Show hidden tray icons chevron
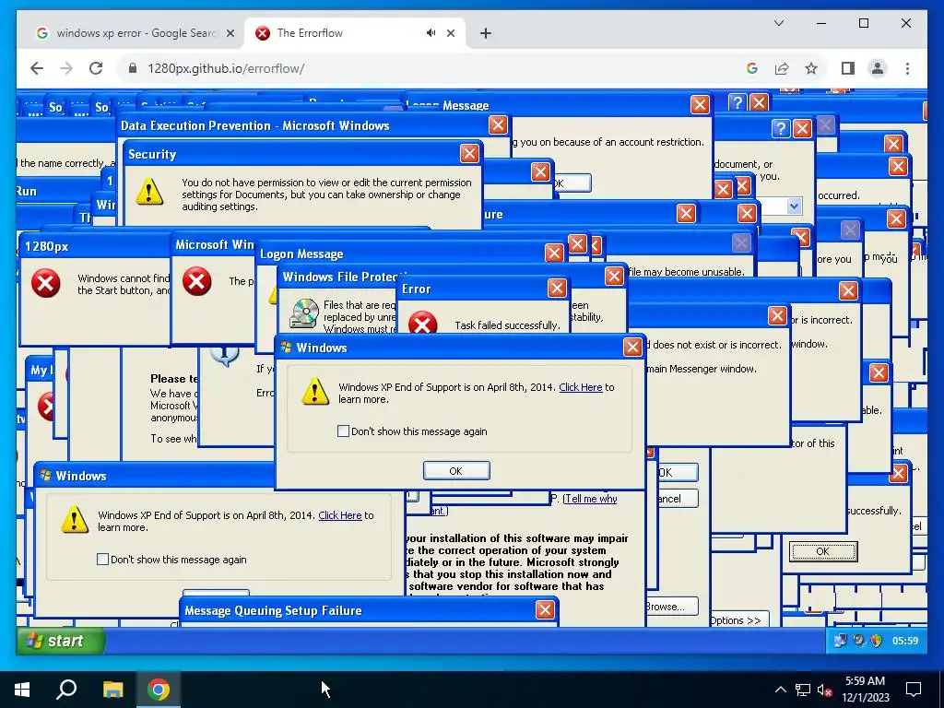This screenshot has height=708, width=944. point(780,690)
